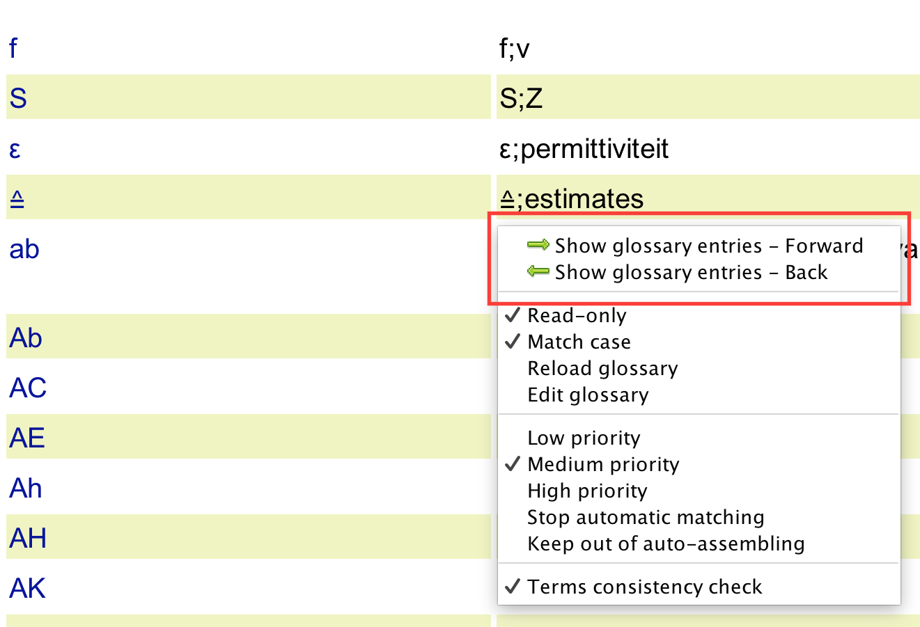Click the source term 'Ah'

click(26, 488)
